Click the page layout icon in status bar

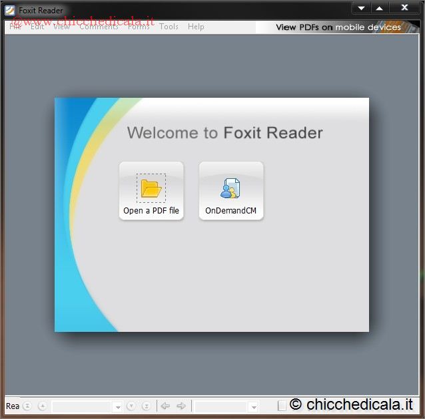282,406
